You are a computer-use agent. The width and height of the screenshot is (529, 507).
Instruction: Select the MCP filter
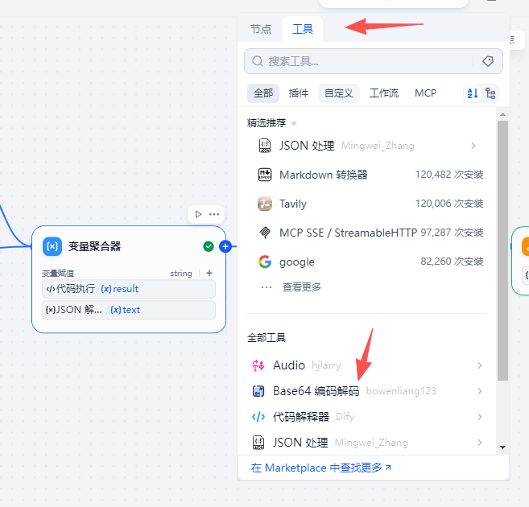[425, 93]
